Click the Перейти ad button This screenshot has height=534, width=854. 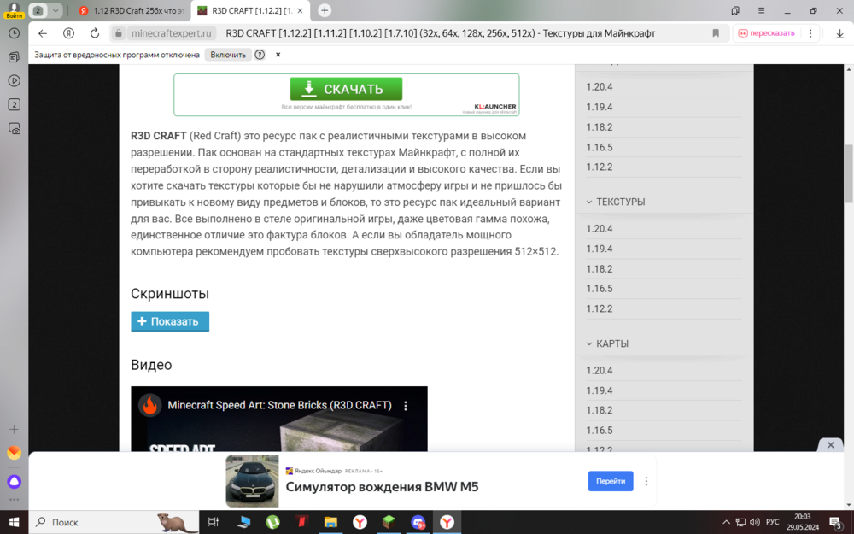[611, 481]
